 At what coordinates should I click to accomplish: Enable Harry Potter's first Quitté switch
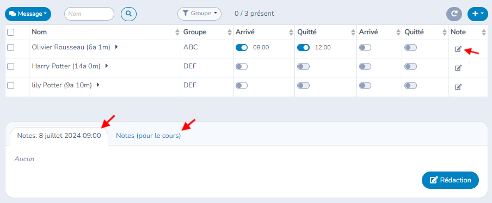304,67
